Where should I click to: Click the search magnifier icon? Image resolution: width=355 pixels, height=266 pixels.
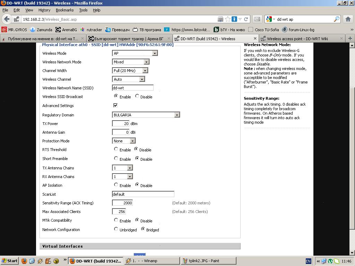click(336, 19)
